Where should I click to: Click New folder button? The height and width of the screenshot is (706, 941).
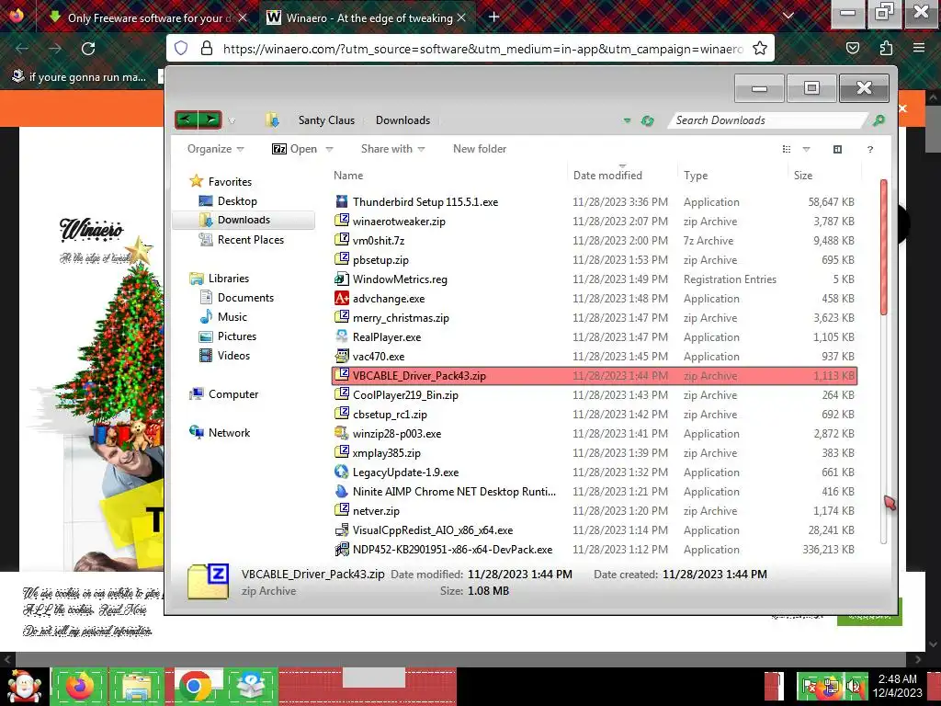(x=480, y=149)
